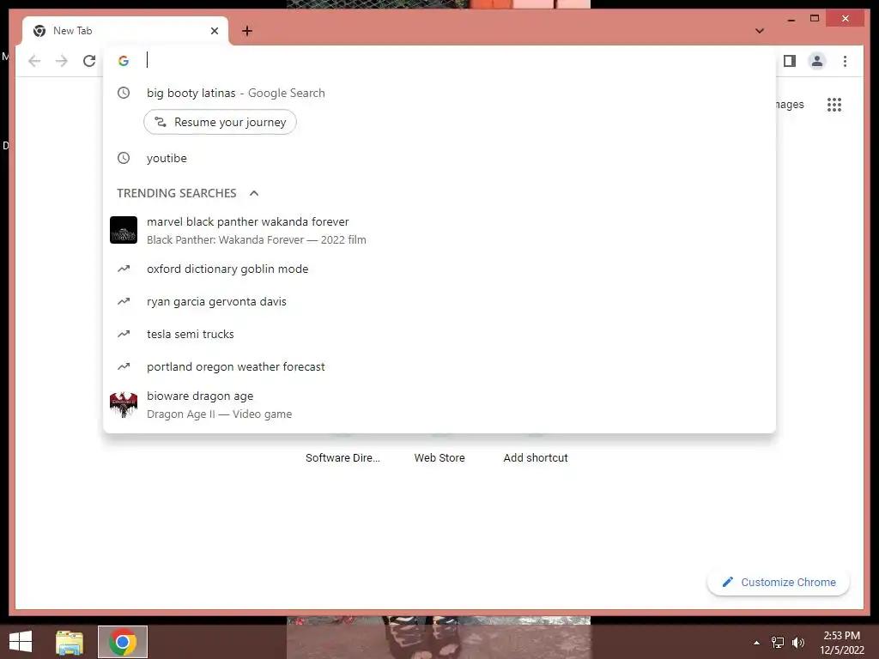Maximize the Chrome window
This screenshot has width=879, height=659.
[x=815, y=19]
